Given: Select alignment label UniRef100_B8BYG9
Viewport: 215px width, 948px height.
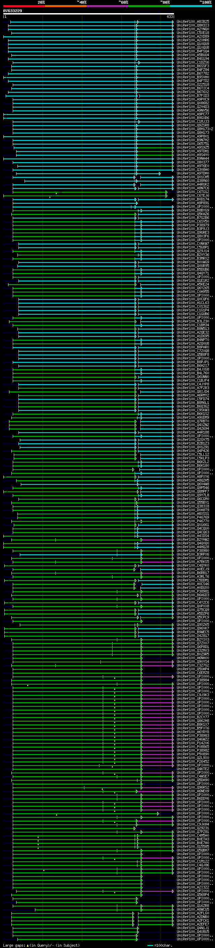Looking at the screenshot, I should 193,210.
